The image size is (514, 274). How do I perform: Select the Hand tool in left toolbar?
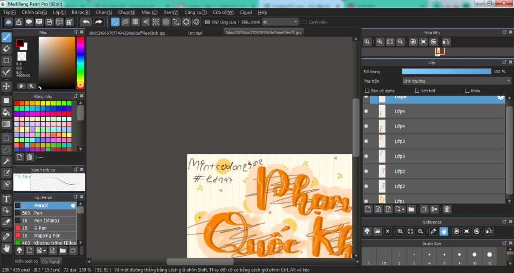click(6, 248)
